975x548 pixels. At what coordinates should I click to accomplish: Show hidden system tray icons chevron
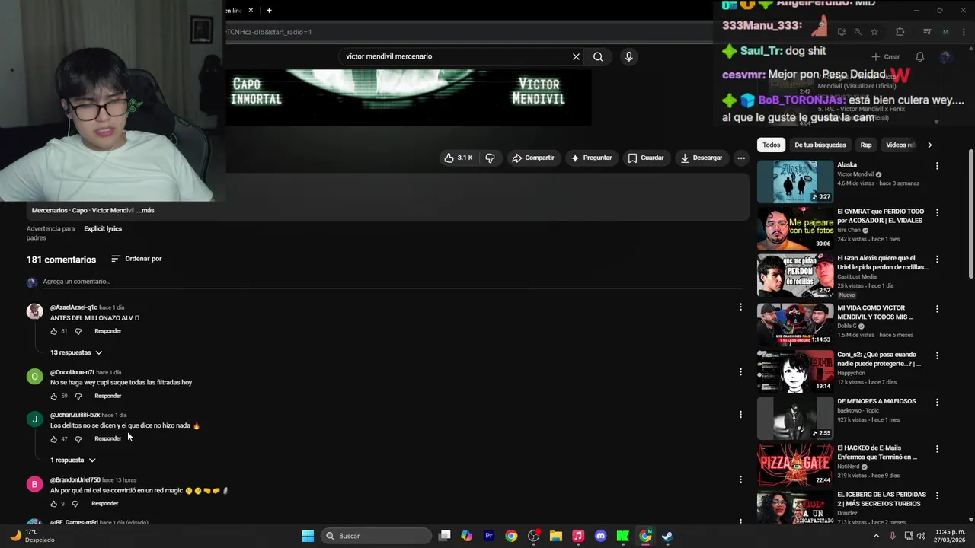[876, 536]
